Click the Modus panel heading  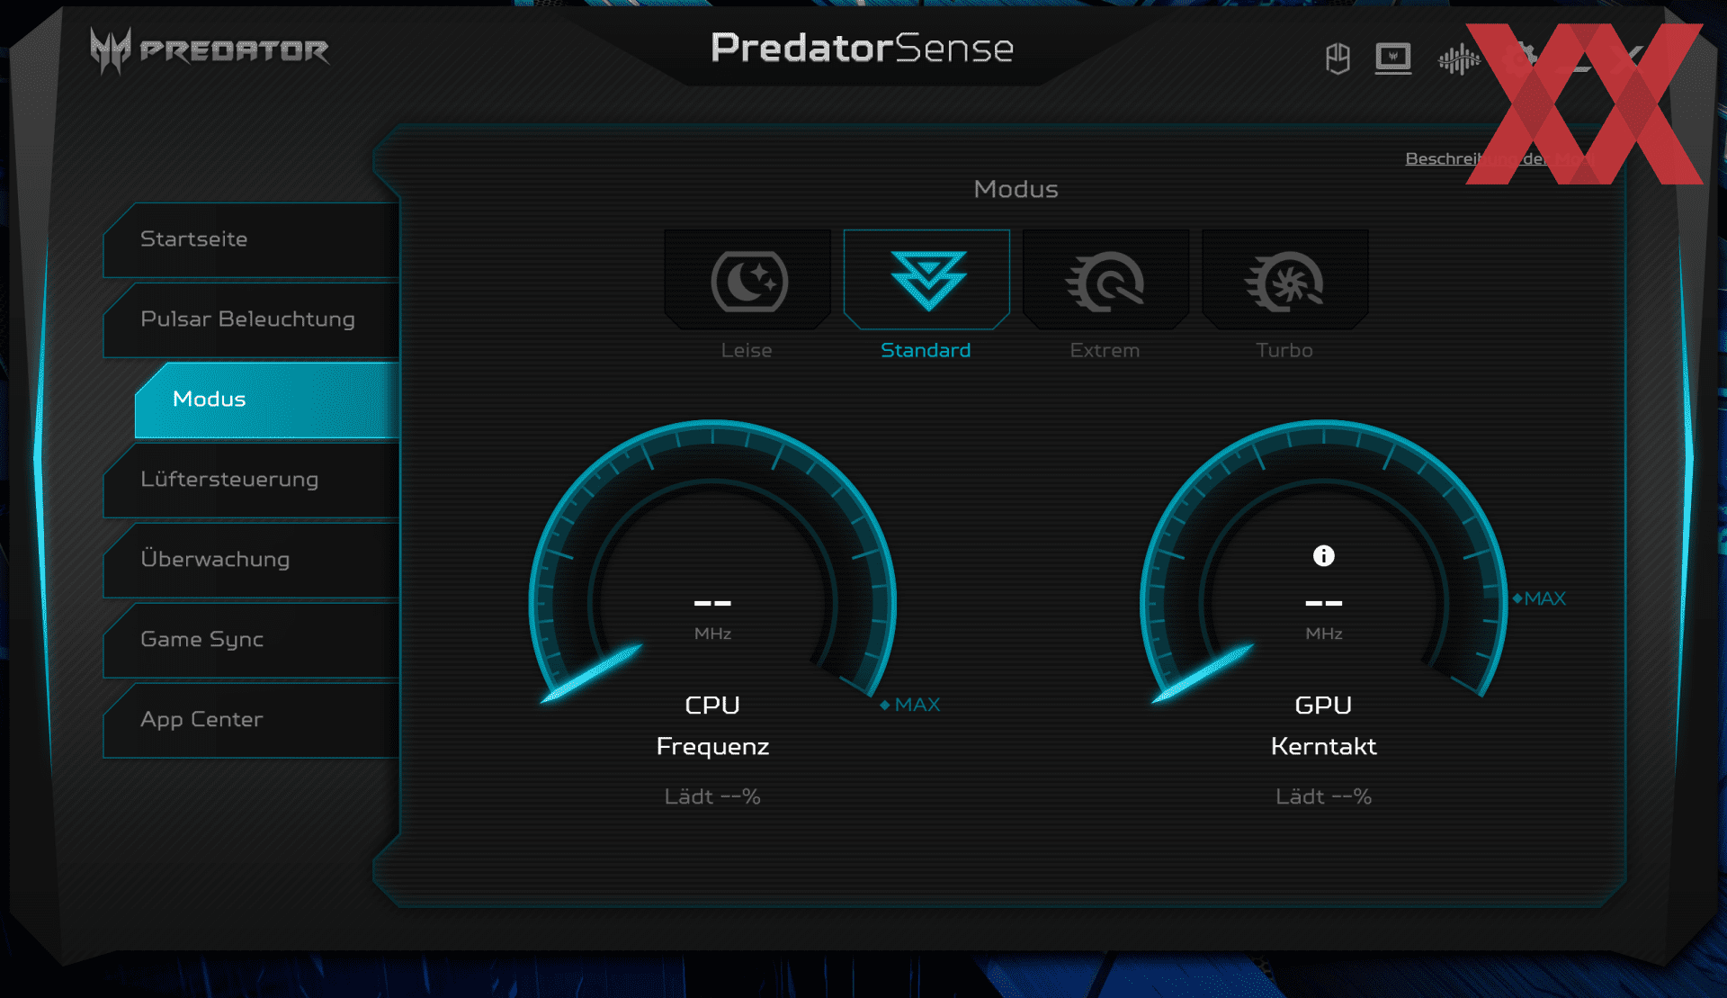1016,190
